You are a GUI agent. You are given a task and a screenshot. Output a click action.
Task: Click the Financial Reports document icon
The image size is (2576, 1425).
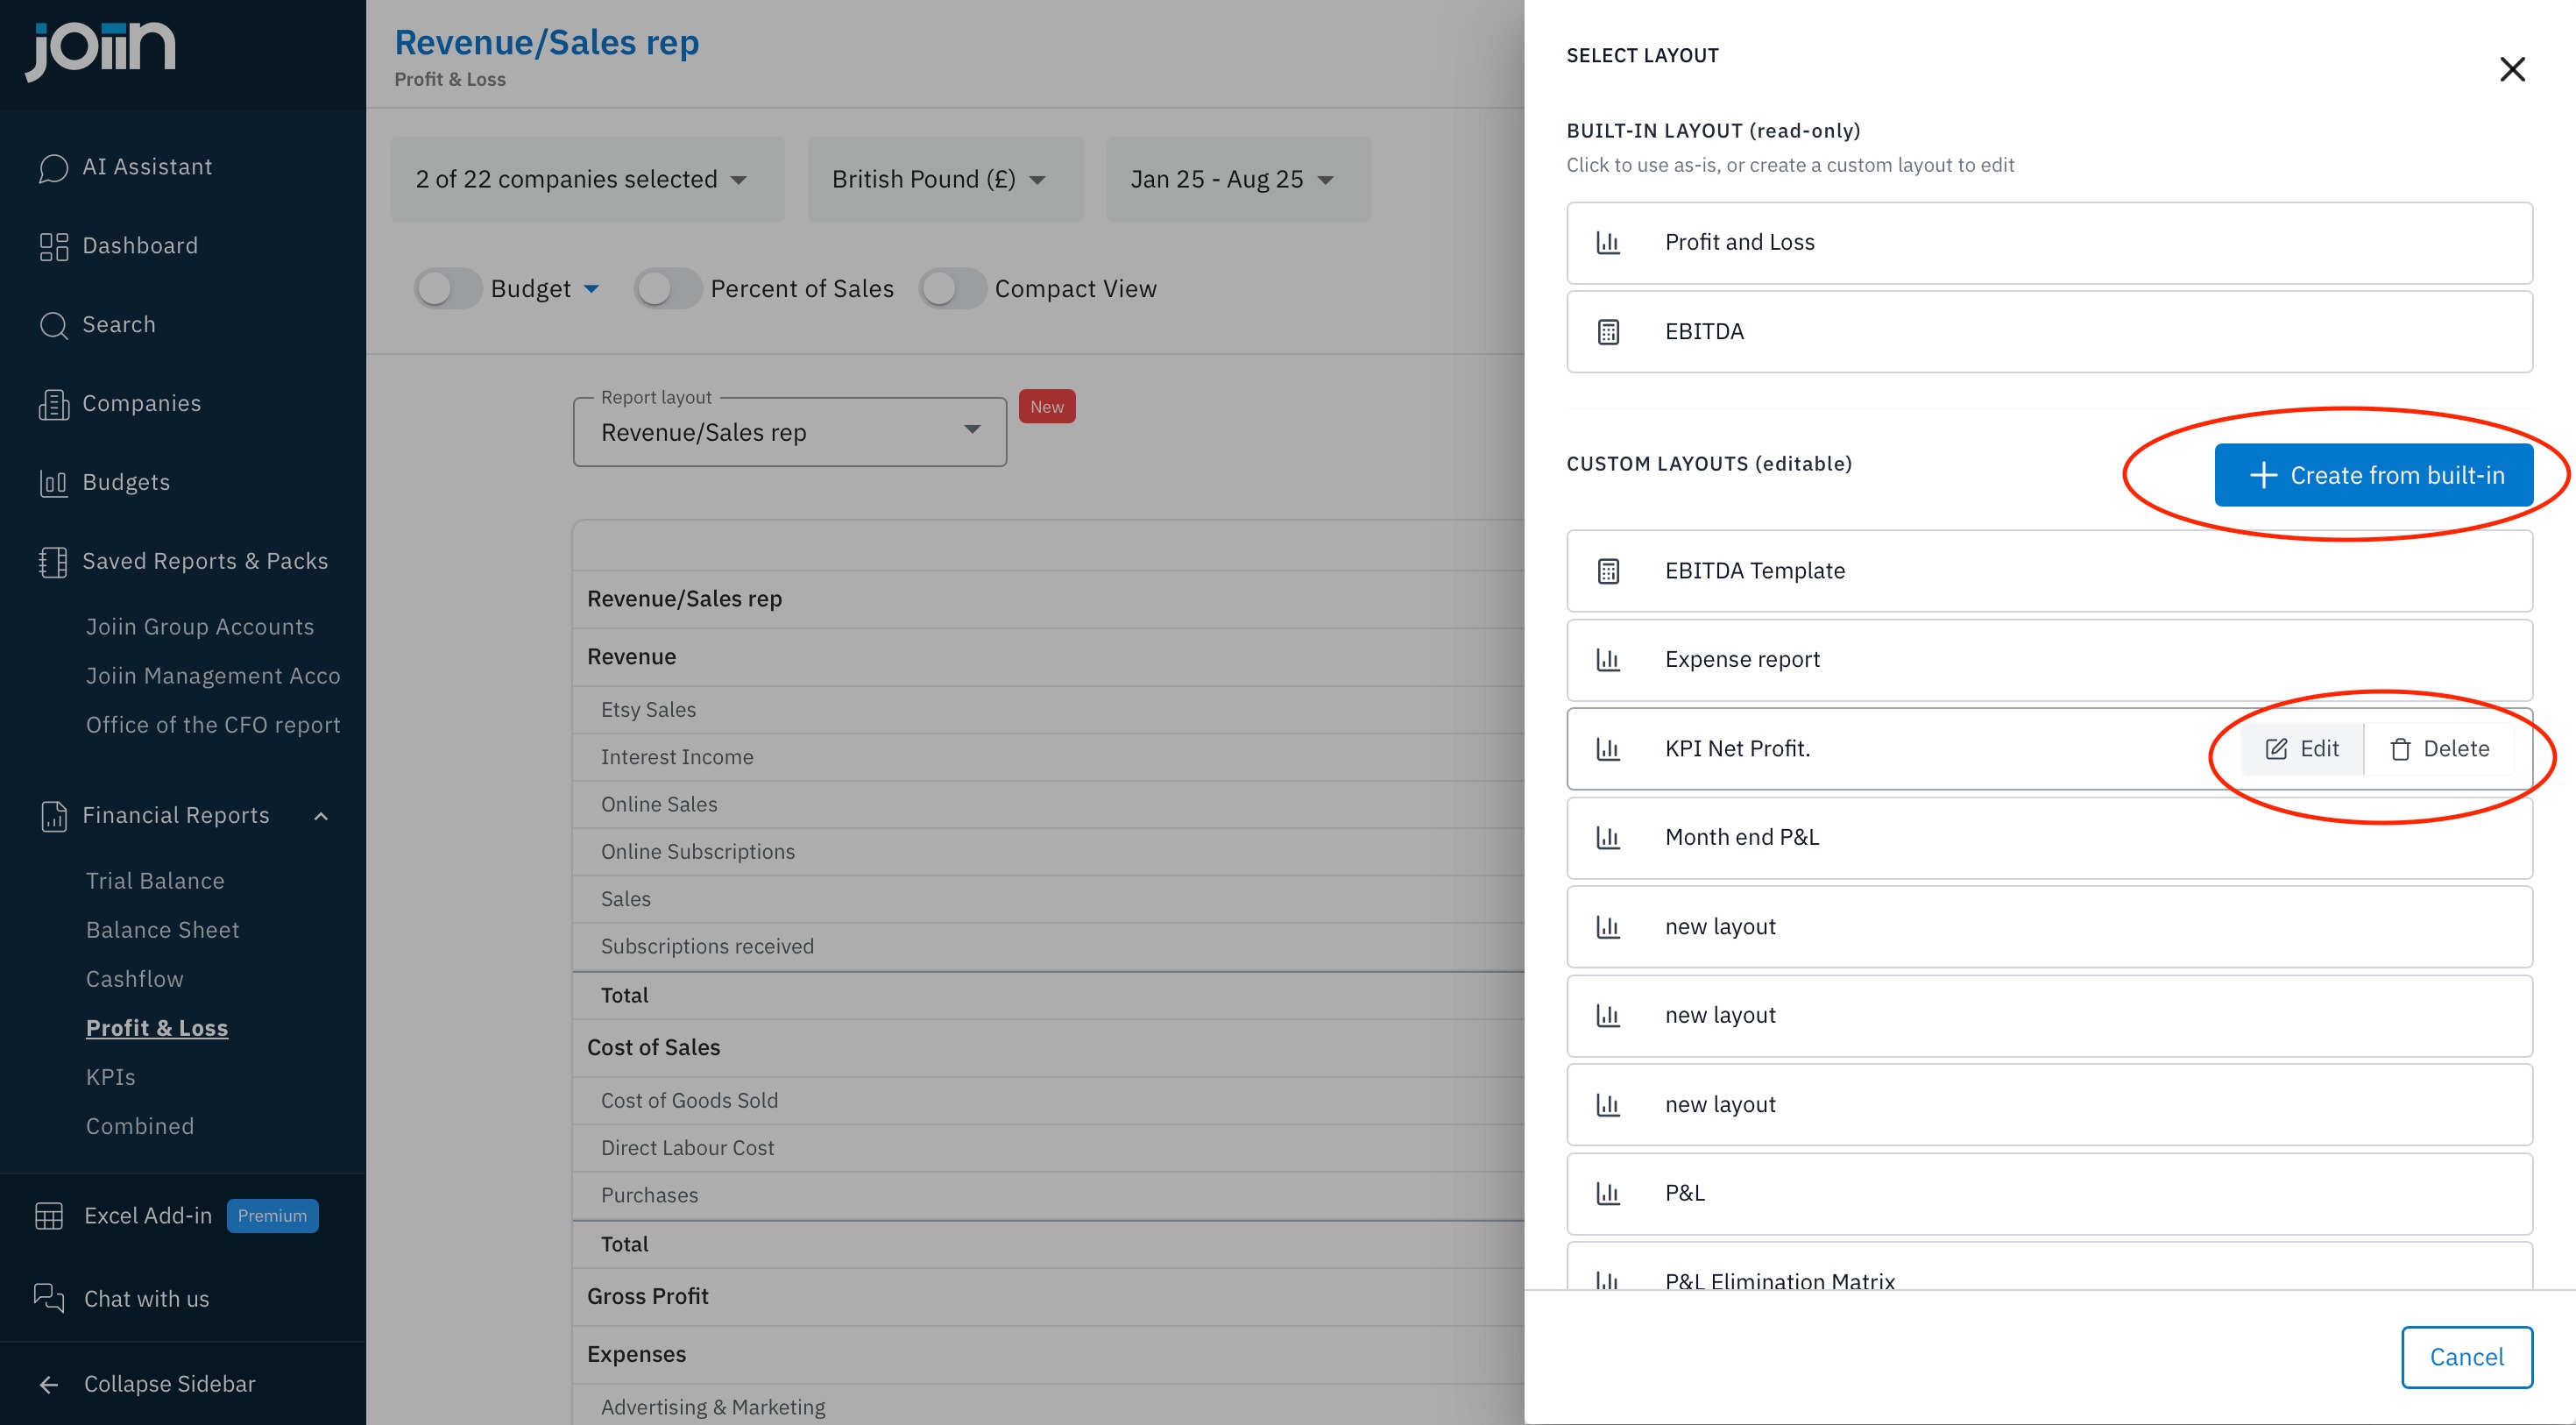[53, 816]
